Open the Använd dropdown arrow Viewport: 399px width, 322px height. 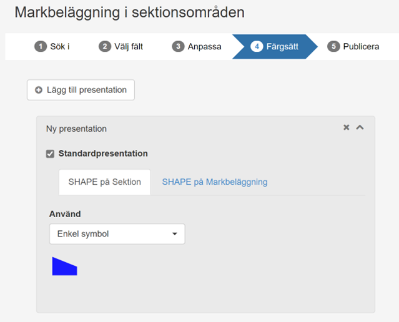click(x=174, y=235)
